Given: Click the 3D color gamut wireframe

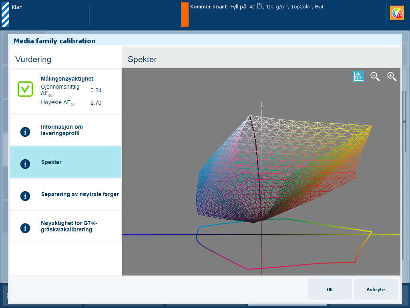Looking at the screenshot, I should 284,169.
